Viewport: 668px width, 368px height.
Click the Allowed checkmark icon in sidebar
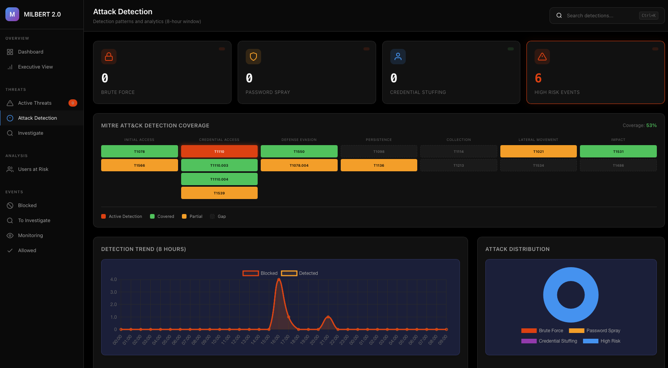10,250
